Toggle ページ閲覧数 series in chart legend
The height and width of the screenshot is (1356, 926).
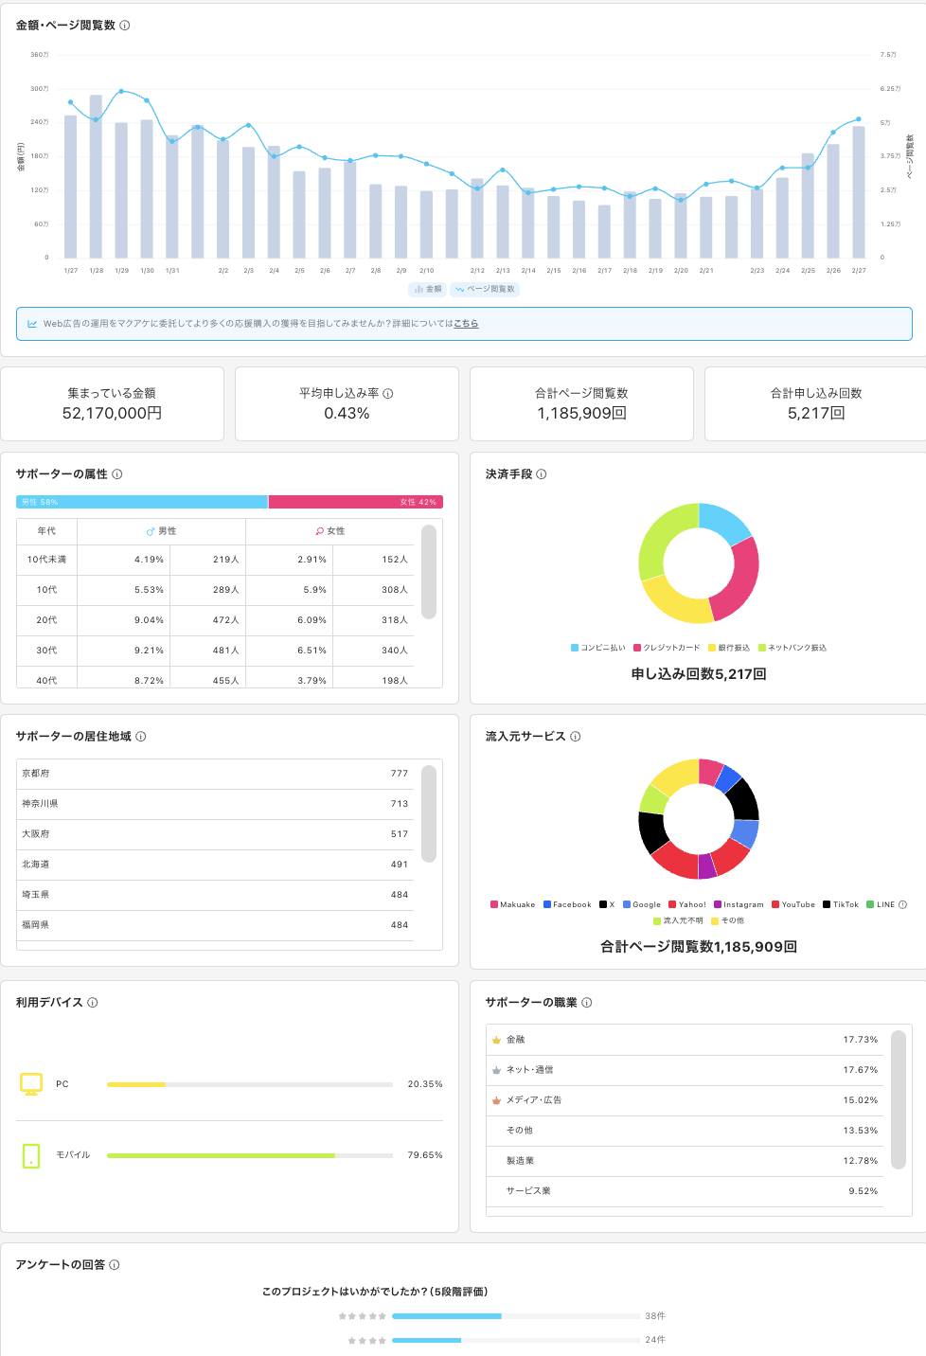coord(485,289)
